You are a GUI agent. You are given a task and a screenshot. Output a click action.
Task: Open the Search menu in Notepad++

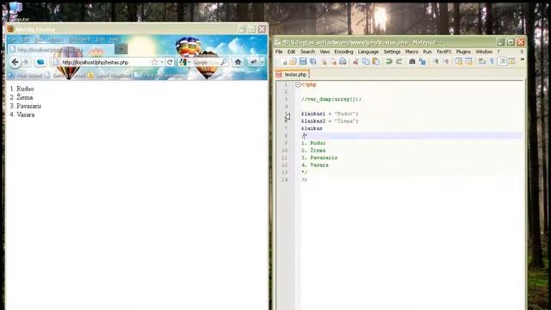coord(307,52)
